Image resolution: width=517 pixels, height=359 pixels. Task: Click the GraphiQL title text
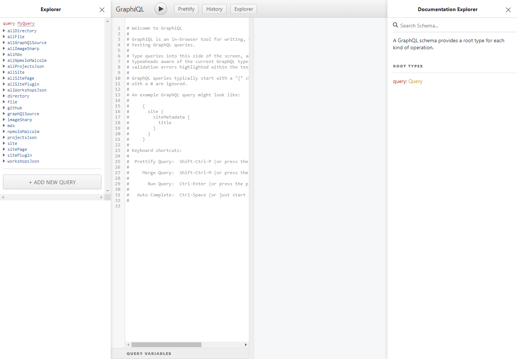[130, 9]
